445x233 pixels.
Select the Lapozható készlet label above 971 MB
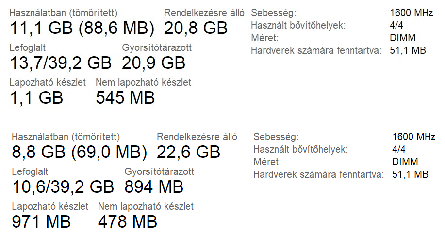click(x=50, y=206)
